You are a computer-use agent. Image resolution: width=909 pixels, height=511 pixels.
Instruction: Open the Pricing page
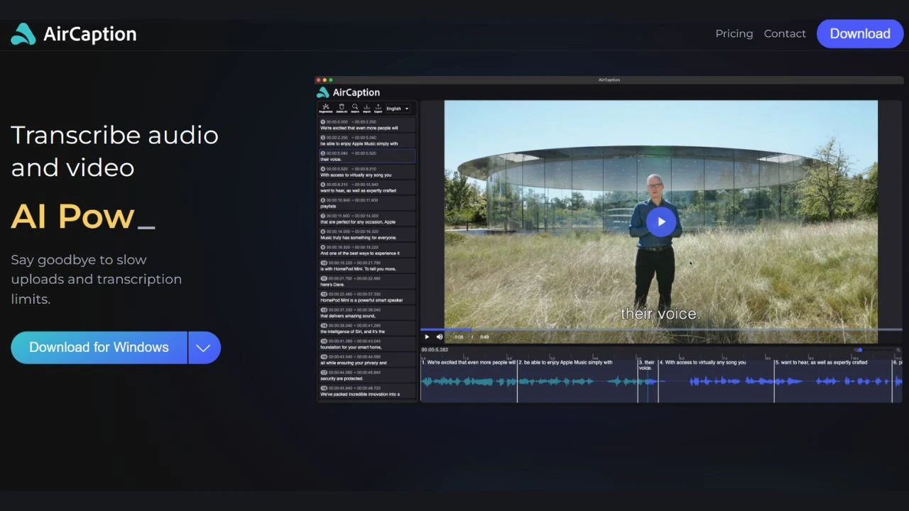coord(734,33)
